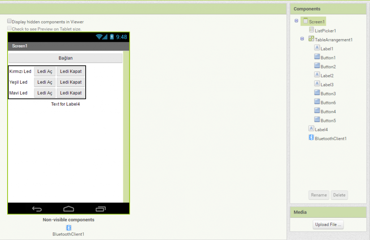Select the non-visible BluetoothClient1 icon below viewer
The image size is (370, 240).
coord(69,228)
